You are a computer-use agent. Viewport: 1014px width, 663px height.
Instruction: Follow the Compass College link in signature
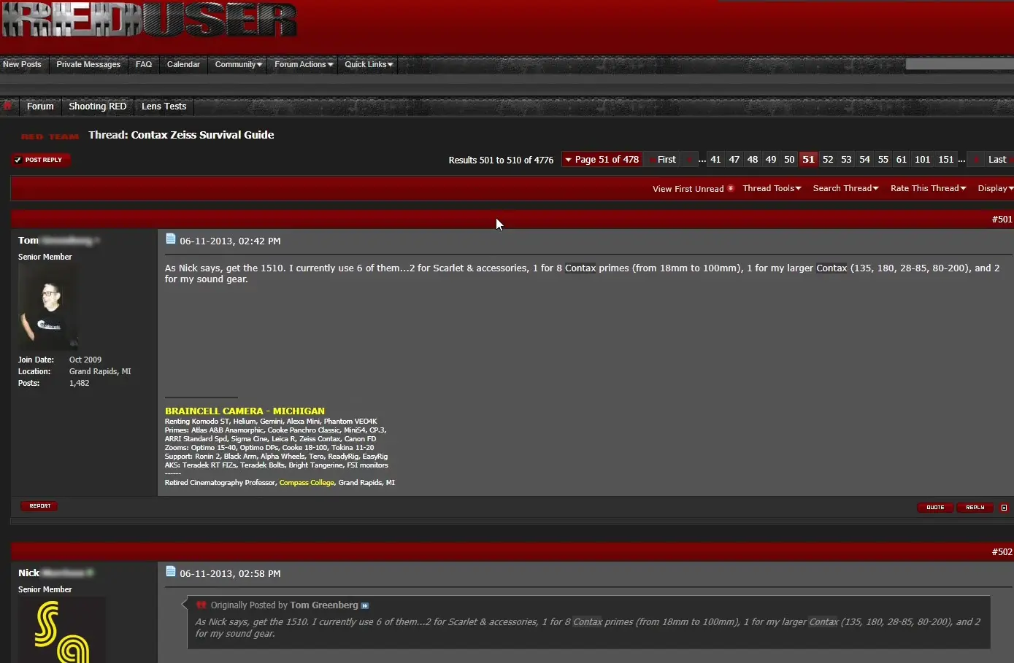[x=307, y=483]
